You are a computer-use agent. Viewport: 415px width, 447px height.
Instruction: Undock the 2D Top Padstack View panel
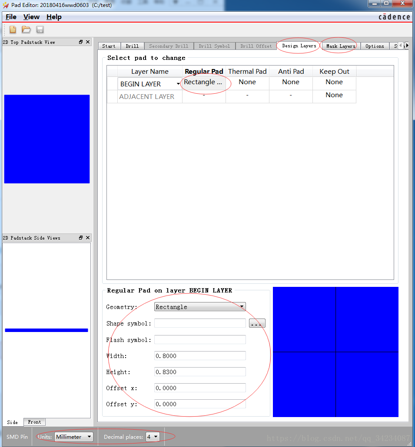(x=81, y=42)
